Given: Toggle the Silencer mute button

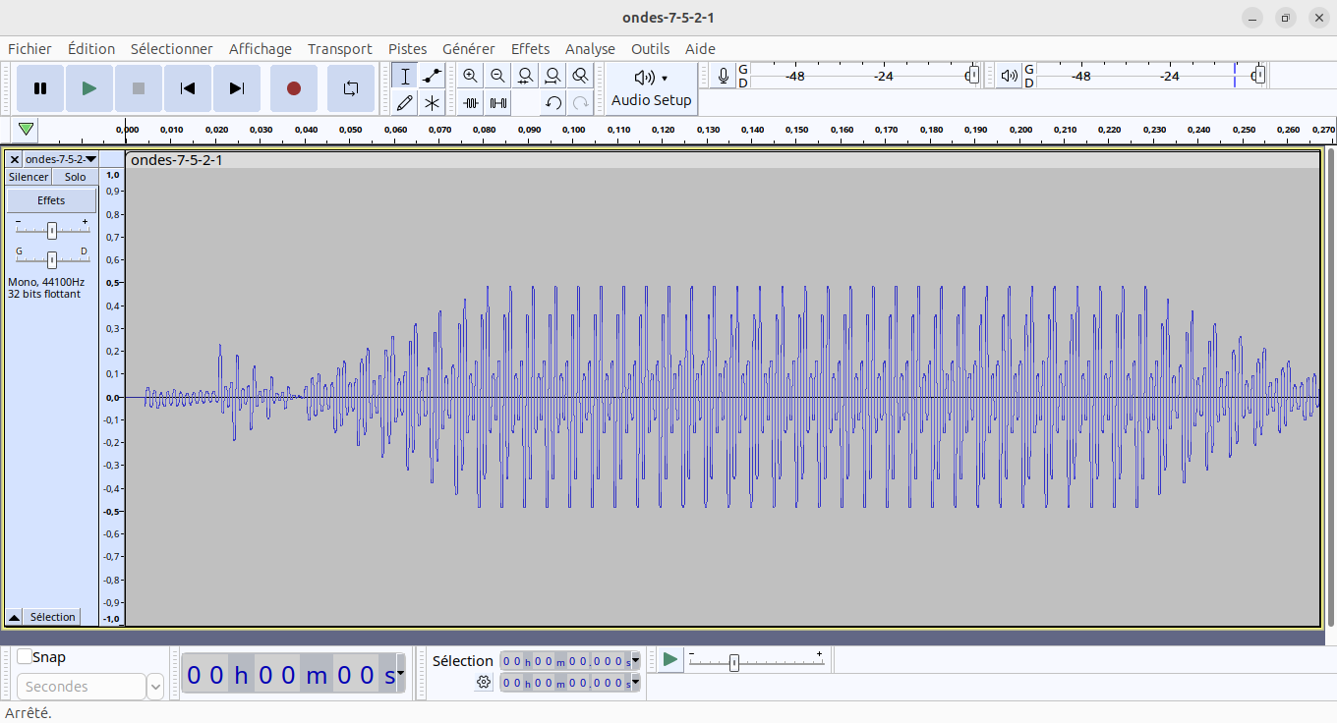Looking at the screenshot, I should tap(29, 177).
